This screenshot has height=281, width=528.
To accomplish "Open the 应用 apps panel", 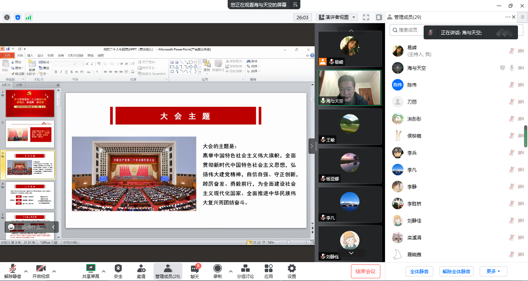I will coord(269,271).
